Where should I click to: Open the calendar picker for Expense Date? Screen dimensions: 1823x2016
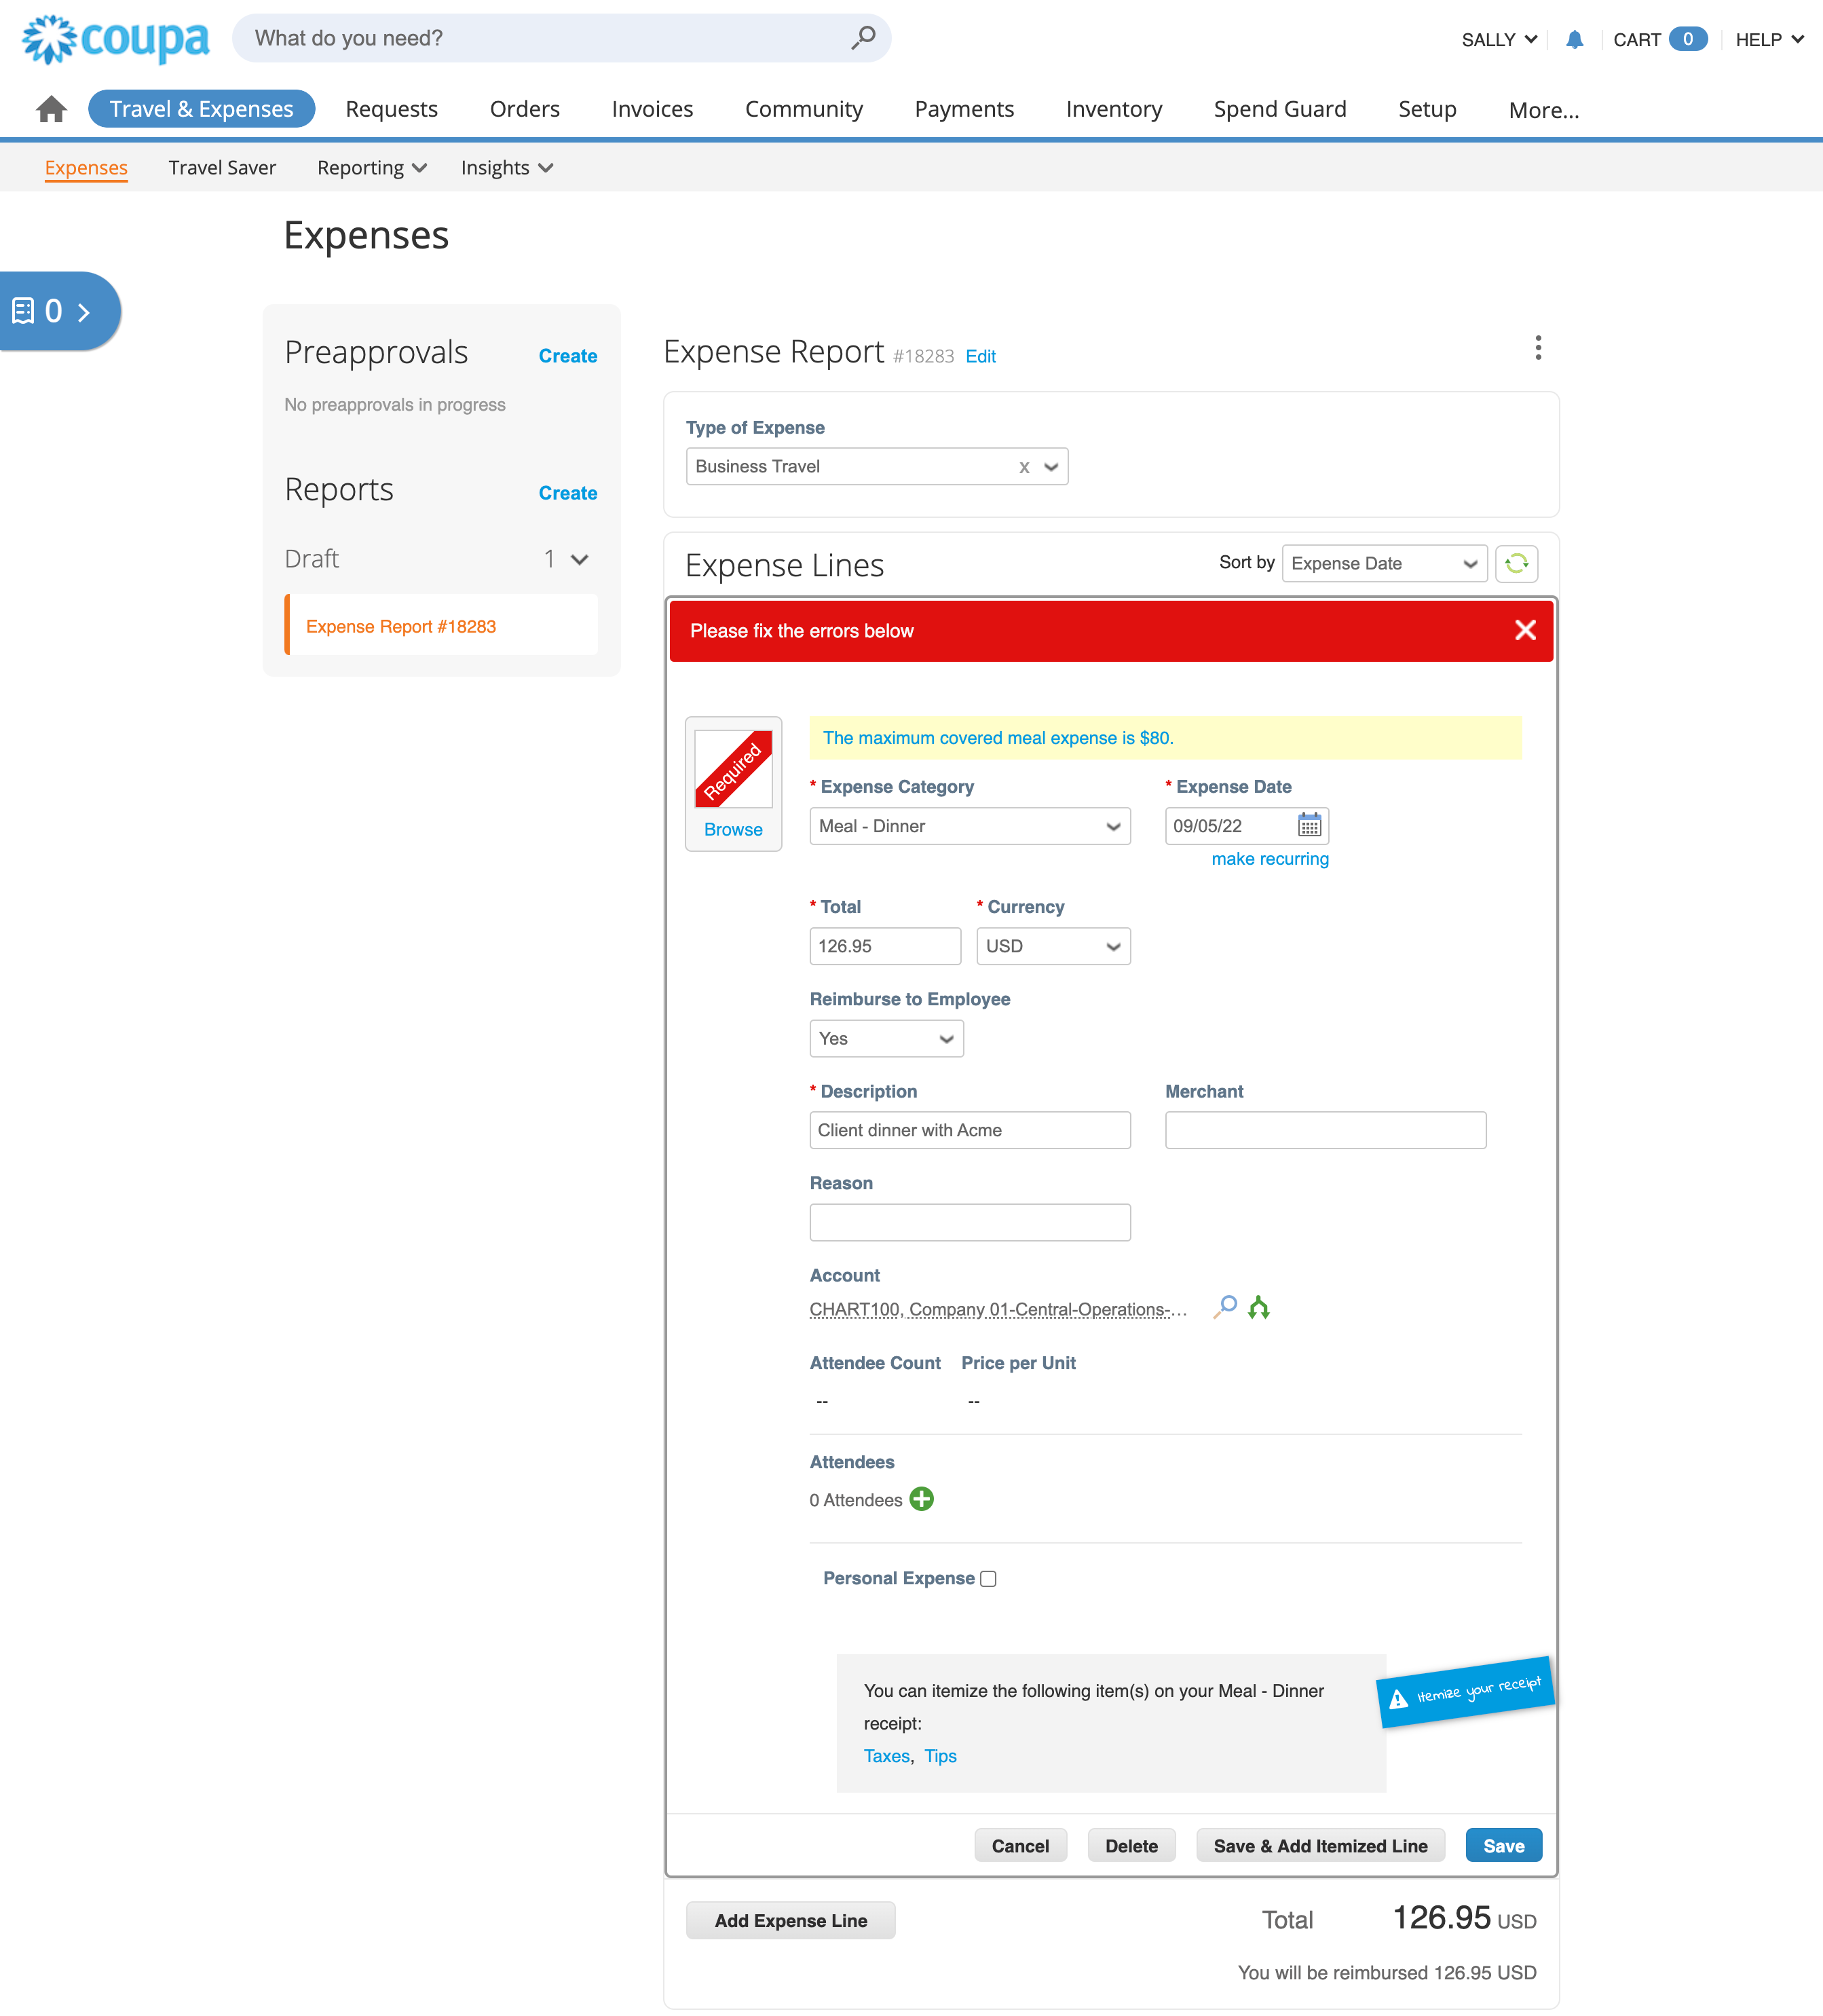pyautogui.click(x=1311, y=825)
